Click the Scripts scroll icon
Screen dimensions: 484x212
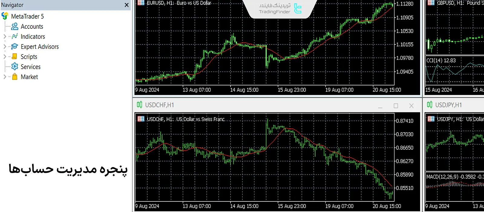[15, 57]
